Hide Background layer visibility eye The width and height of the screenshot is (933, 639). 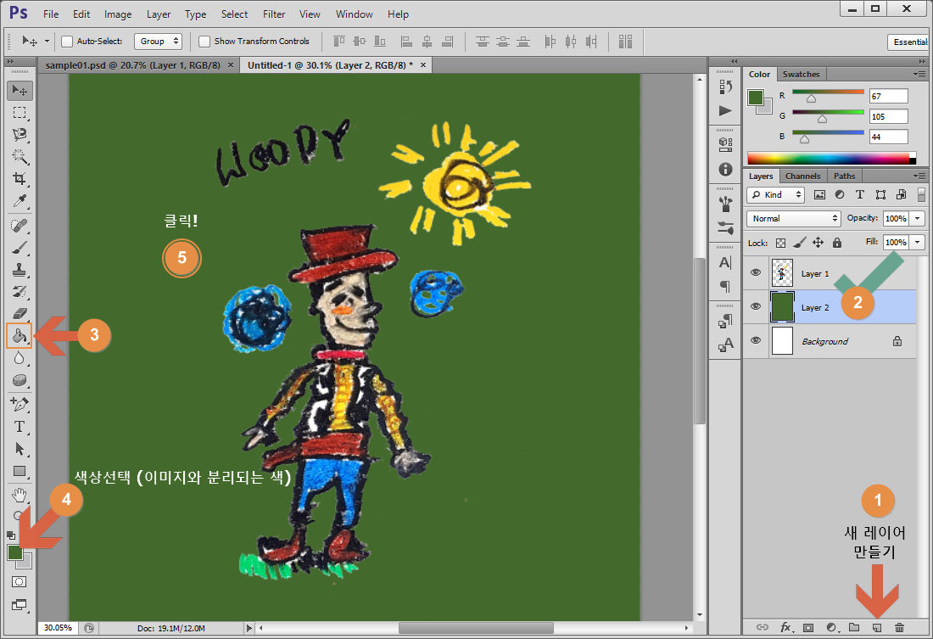[x=756, y=340]
